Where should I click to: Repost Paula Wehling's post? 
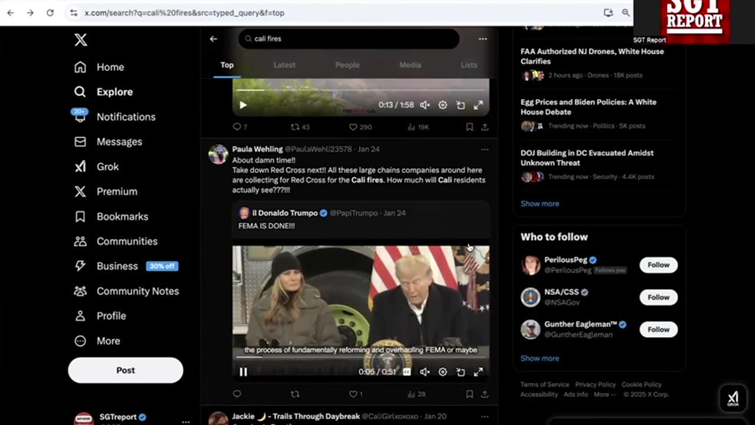tap(295, 394)
